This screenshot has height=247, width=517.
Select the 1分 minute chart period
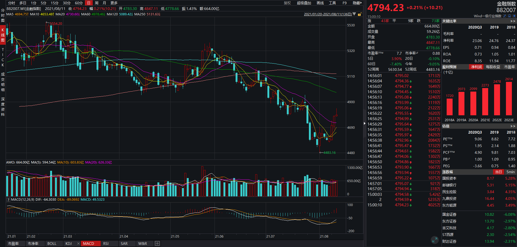pos(33,3)
